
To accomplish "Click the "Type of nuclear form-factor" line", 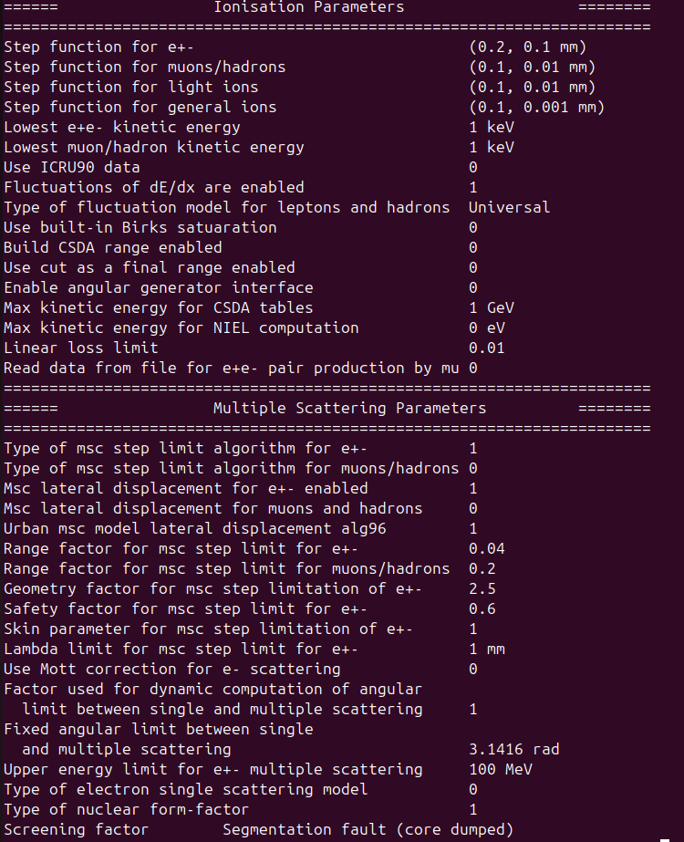I will (x=127, y=810).
